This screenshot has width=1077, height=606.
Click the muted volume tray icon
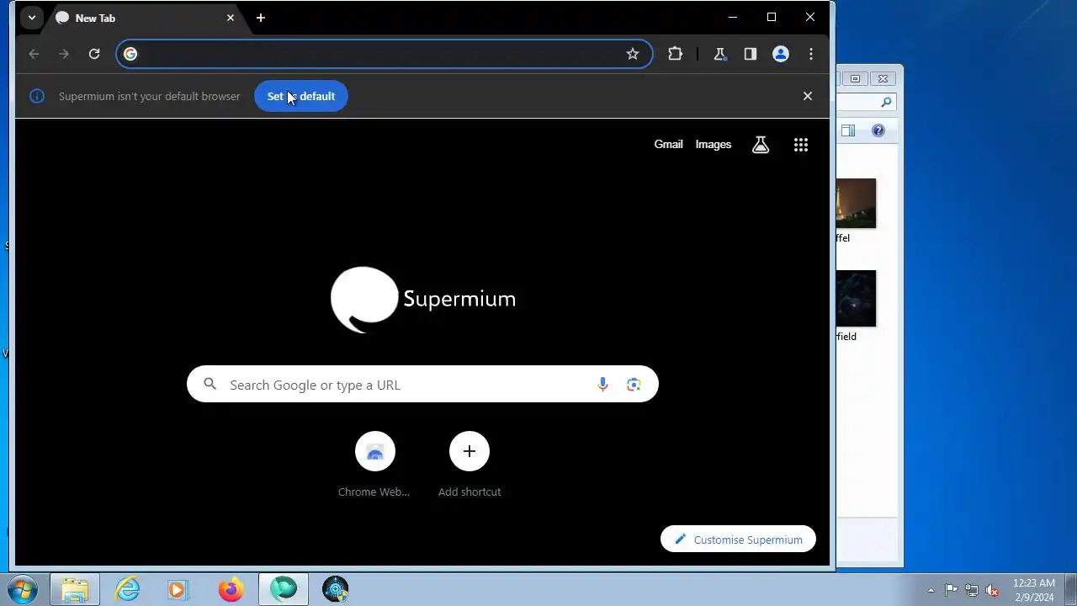click(x=993, y=590)
